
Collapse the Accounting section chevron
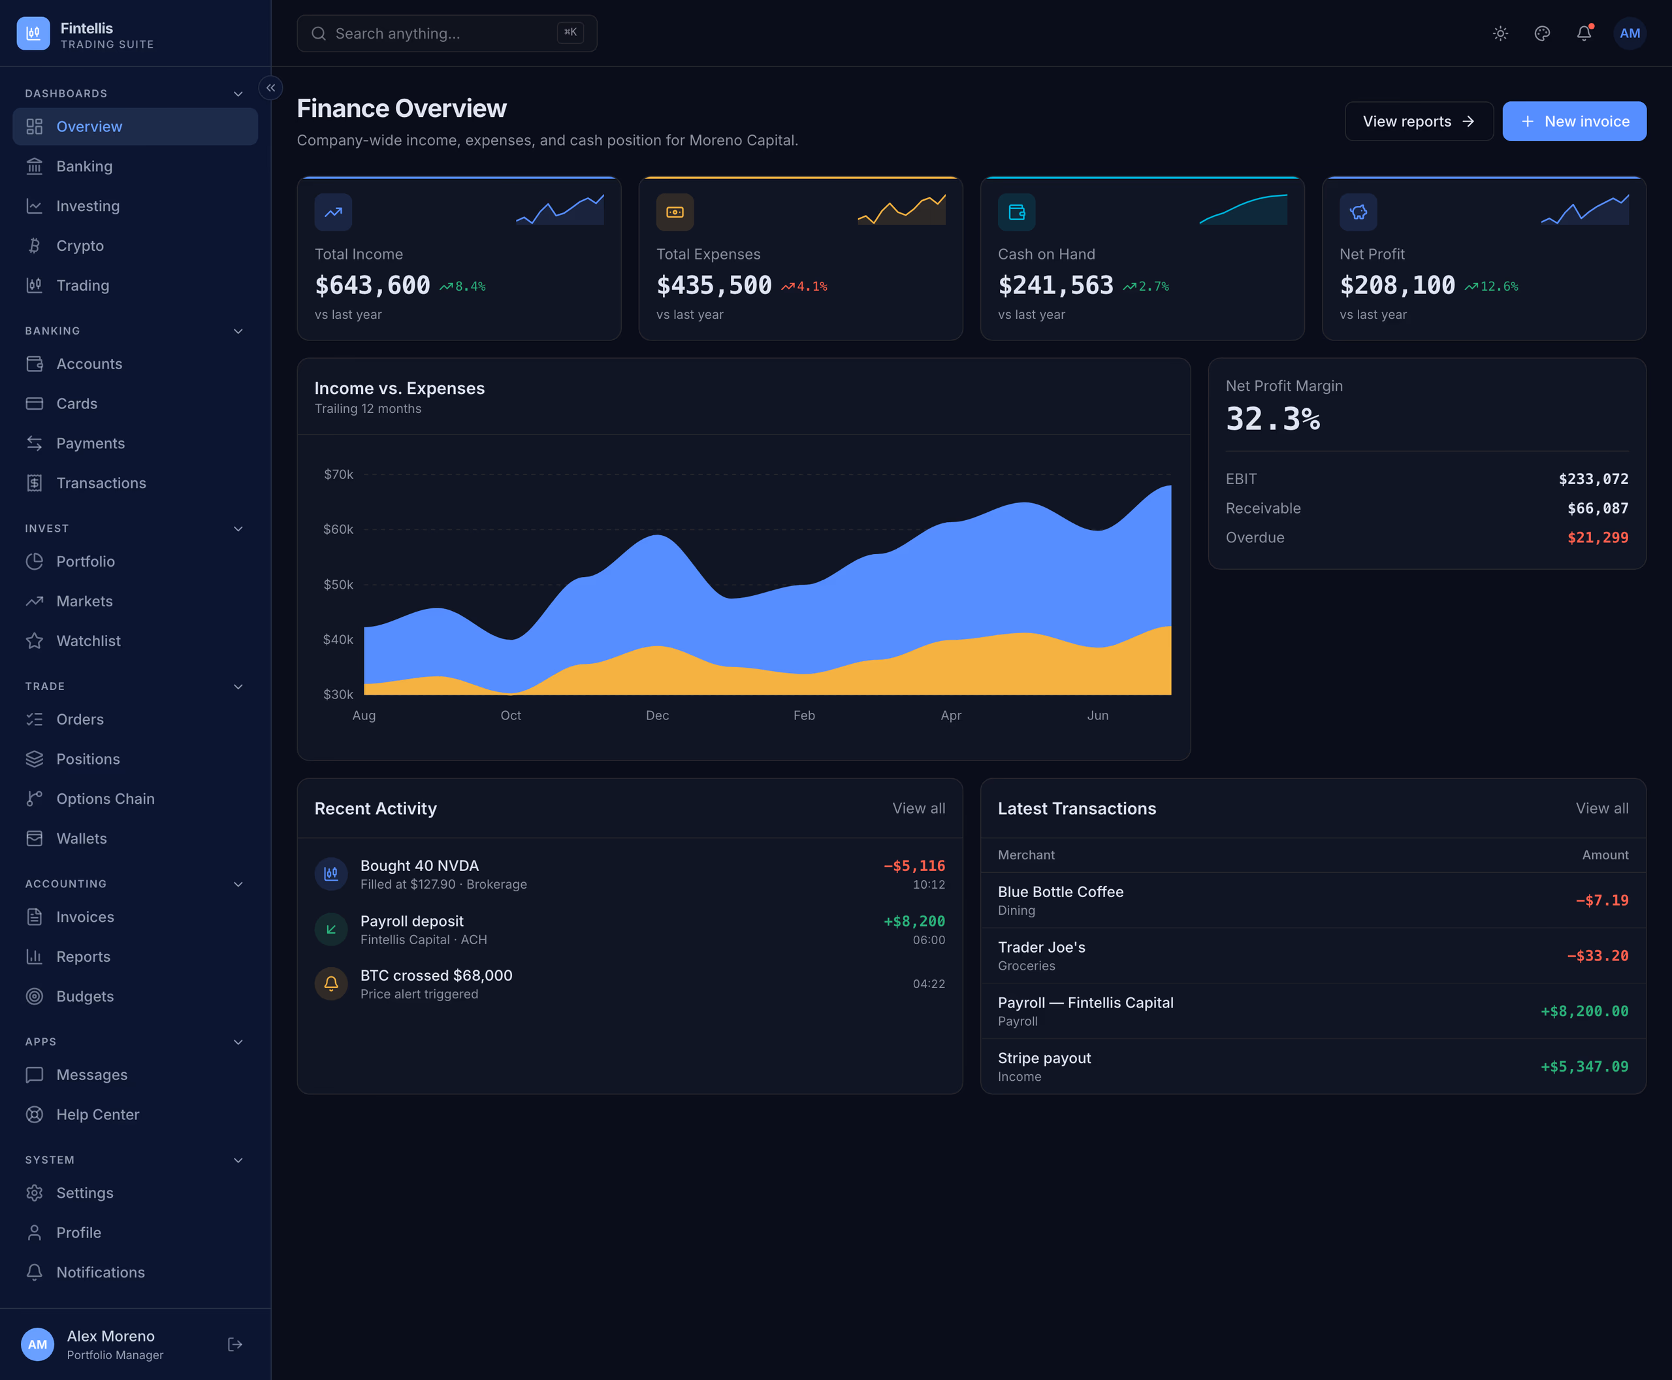click(x=238, y=884)
